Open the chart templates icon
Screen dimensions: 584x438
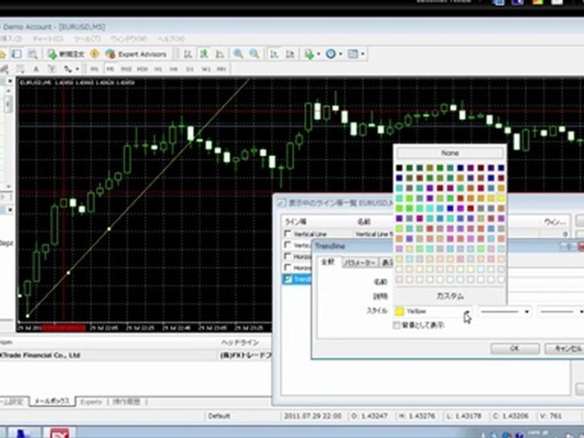pyautogui.click(x=353, y=54)
